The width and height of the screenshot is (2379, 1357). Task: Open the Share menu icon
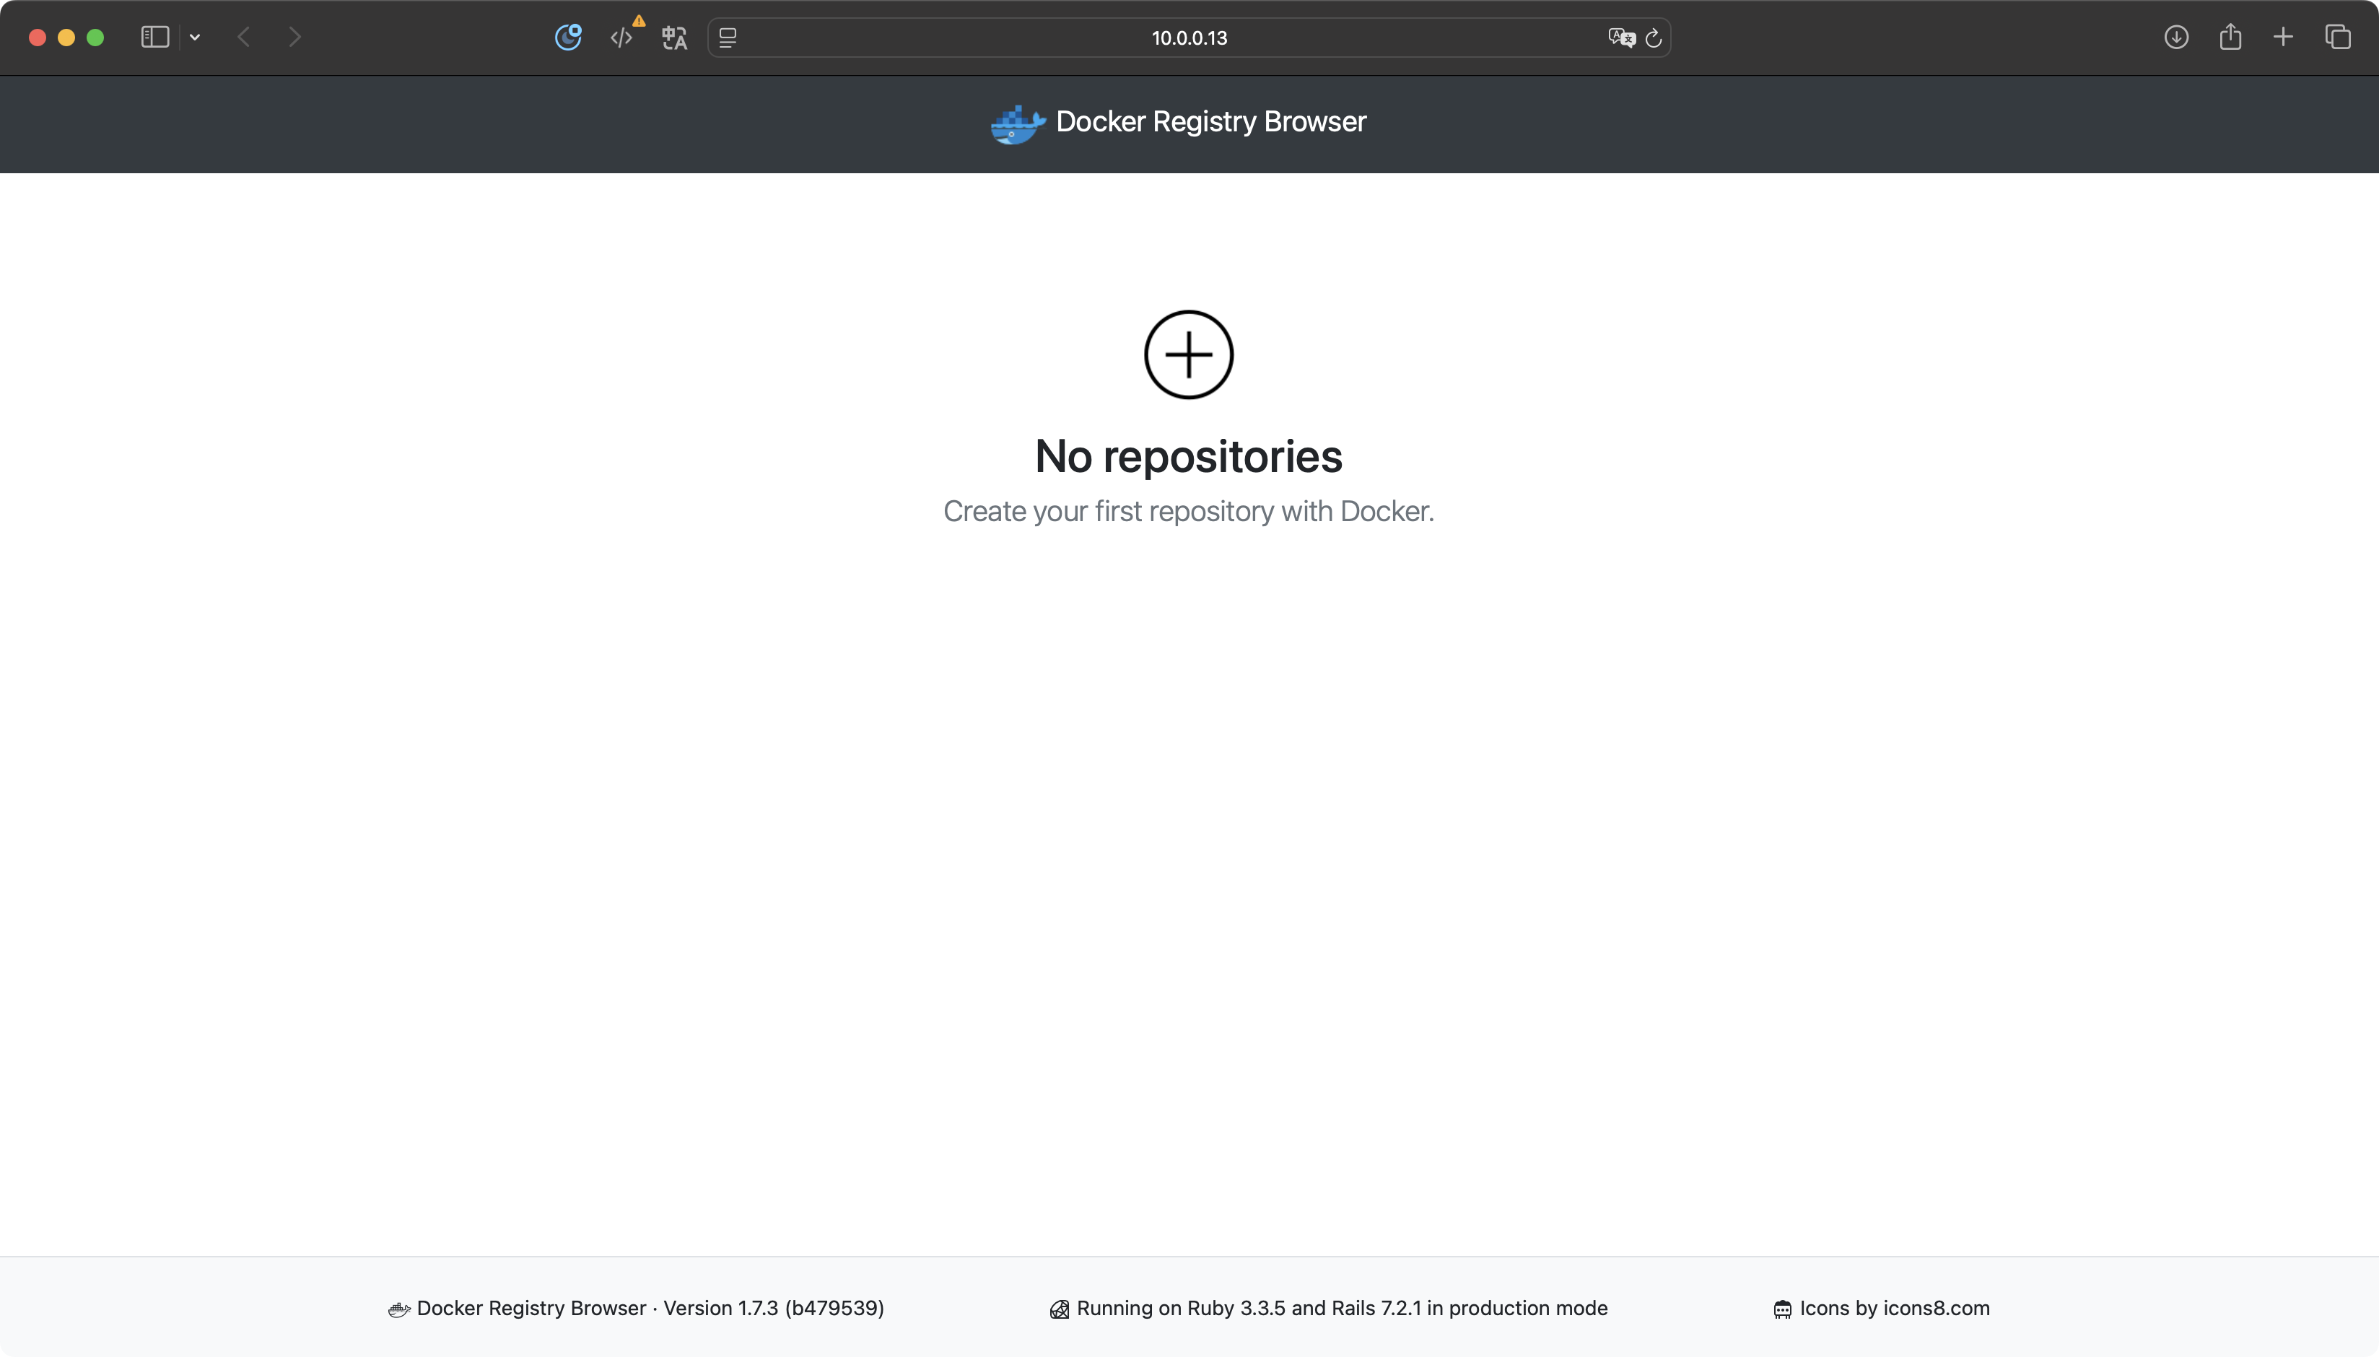coord(2230,36)
